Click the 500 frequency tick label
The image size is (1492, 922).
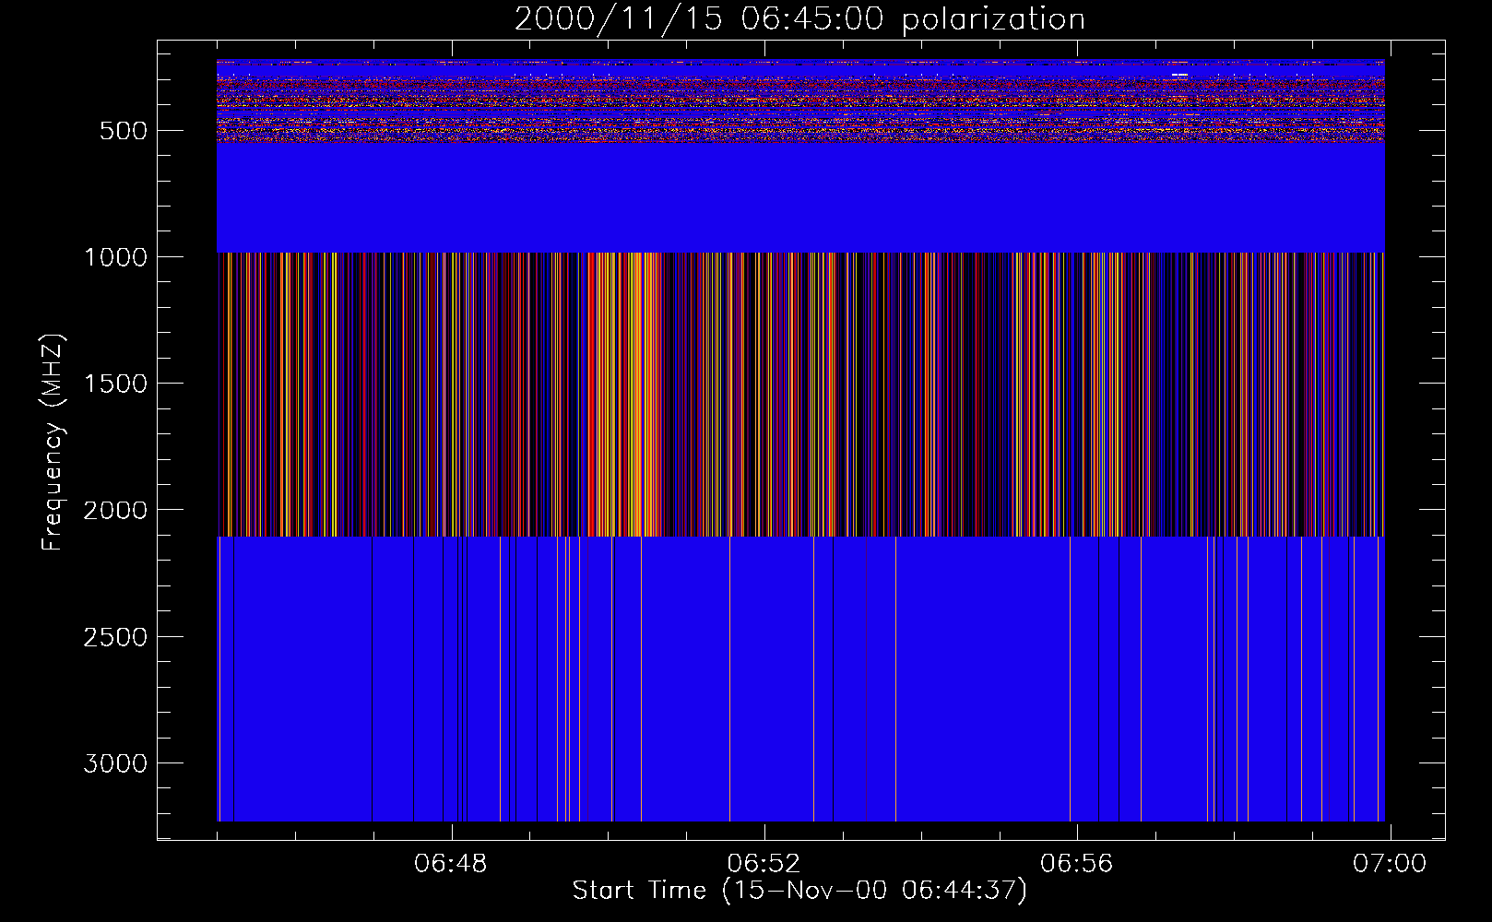point(124,131)
